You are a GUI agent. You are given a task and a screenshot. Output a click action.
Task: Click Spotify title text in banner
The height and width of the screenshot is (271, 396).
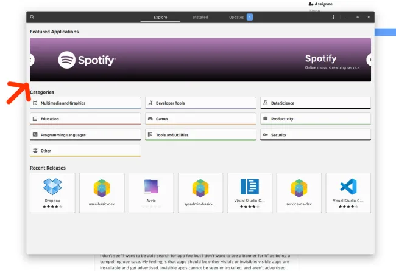tap(320, 58)
